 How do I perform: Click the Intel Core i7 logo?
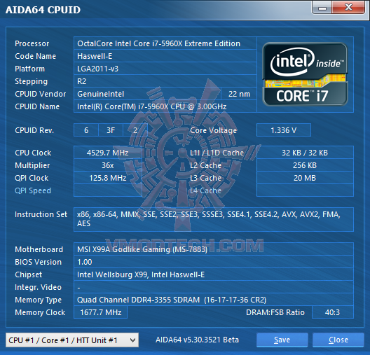(x=305, y=74)
